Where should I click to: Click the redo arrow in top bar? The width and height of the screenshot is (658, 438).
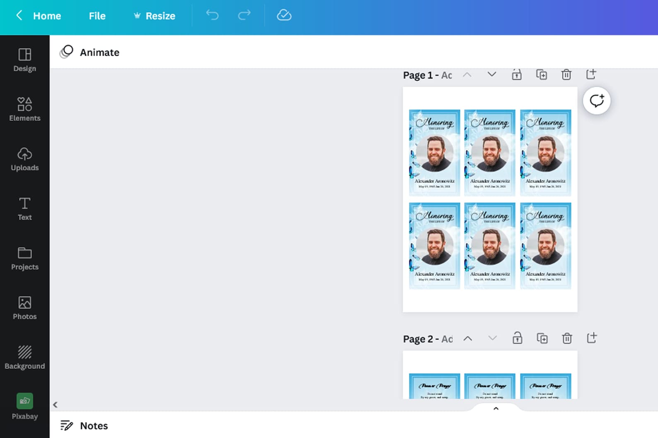point(244,15)
